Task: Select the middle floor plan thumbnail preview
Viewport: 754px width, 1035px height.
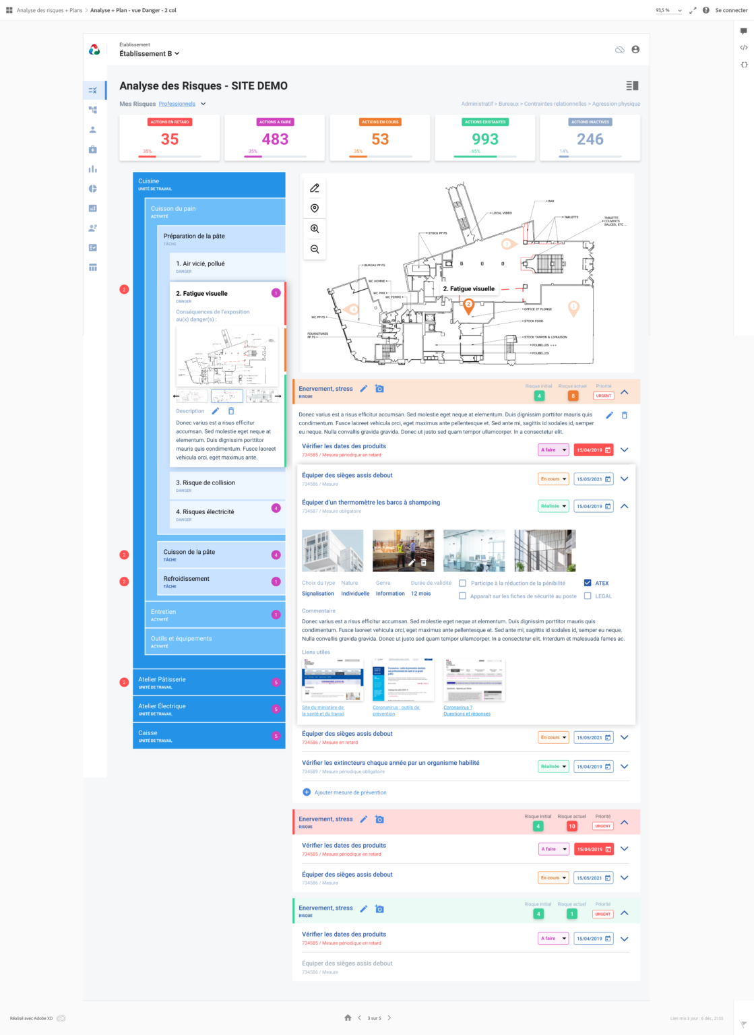Action: click(x=227, y=398)
